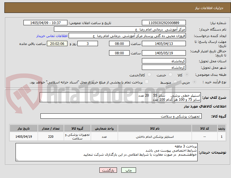This screenshot has height=178, width=231.
Task: Click the delivery city field کرمانشاه
Action: (164, 67)
